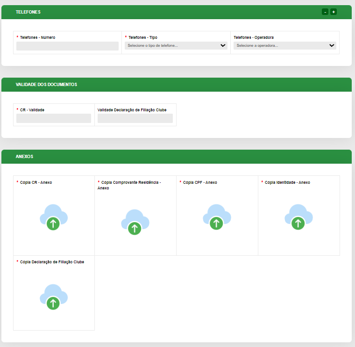Click "Cópia Comprovante Residência - Anexo" label
The width and height of the screenshot is (355, 347).
tap(130, 182)
